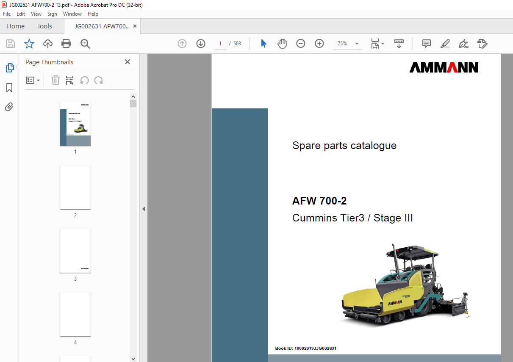The height and width of the screenshot is (362, 513).
Task: Go to next page arrow
Action: pyautogui.click(x=201, y=44)
